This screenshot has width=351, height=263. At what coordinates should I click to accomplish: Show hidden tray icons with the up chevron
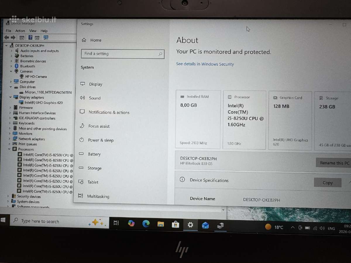tap(292, 228)
